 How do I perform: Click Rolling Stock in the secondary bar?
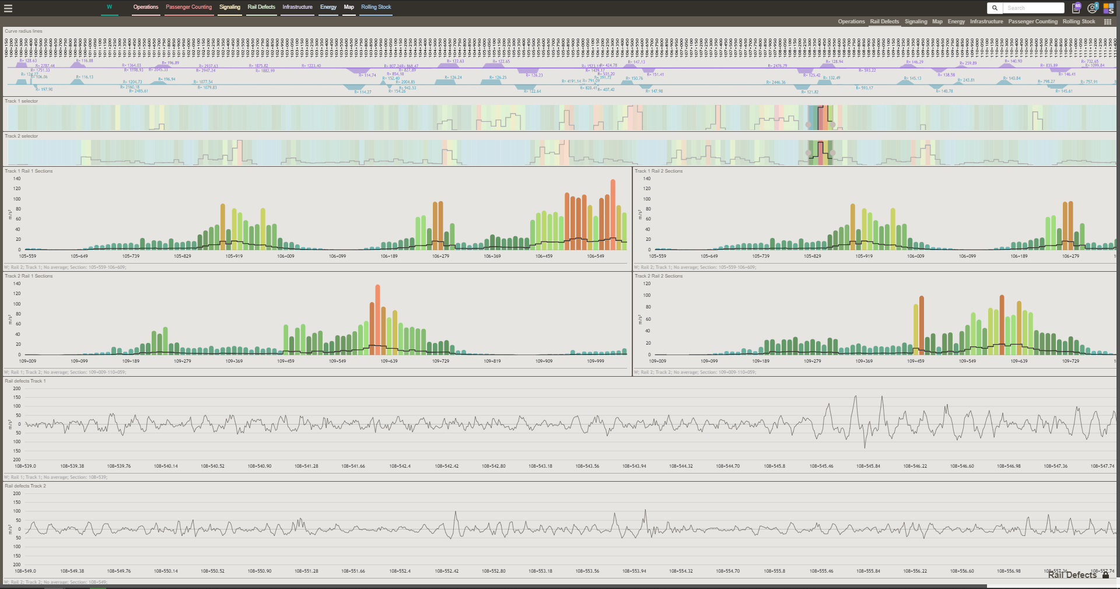point(1079,22)
